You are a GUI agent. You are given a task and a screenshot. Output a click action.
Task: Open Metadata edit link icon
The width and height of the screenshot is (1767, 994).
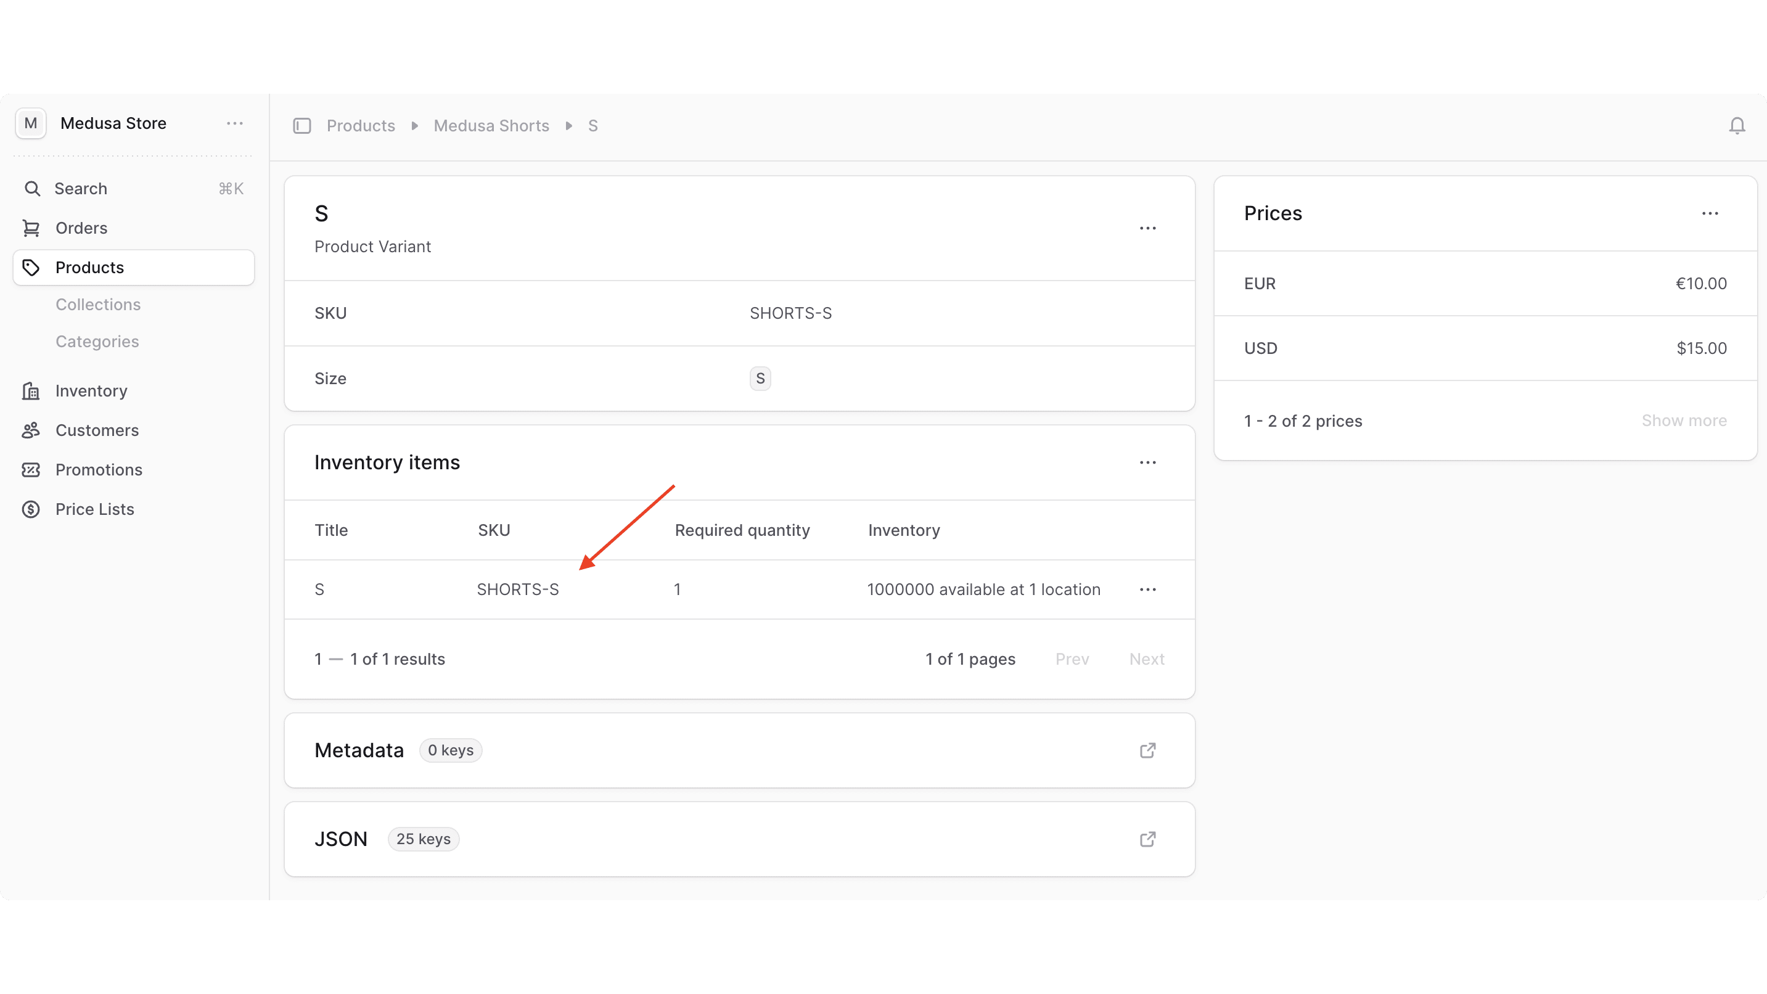click(x=1147, y=750)
